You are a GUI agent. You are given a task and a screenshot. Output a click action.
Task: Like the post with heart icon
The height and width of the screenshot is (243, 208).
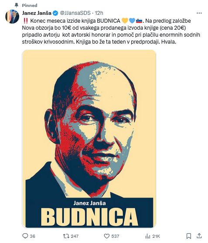click(x=106, y=236)
